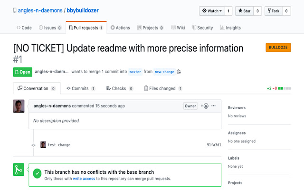Switch to the Code tab

click(x=24, y=28)
